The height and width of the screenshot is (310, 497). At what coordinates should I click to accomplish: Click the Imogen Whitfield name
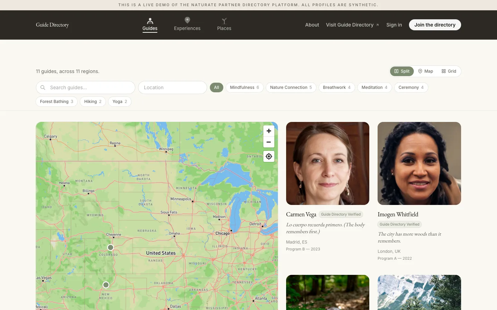398,214
